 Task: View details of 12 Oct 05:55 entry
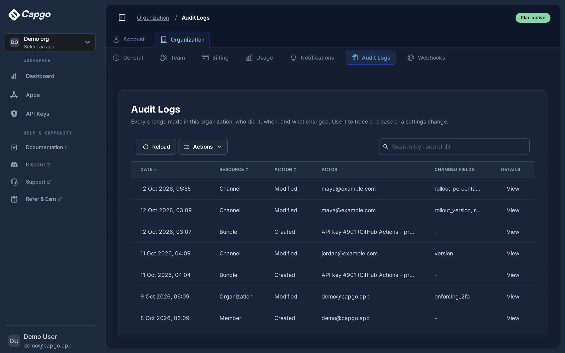(513, 189)
